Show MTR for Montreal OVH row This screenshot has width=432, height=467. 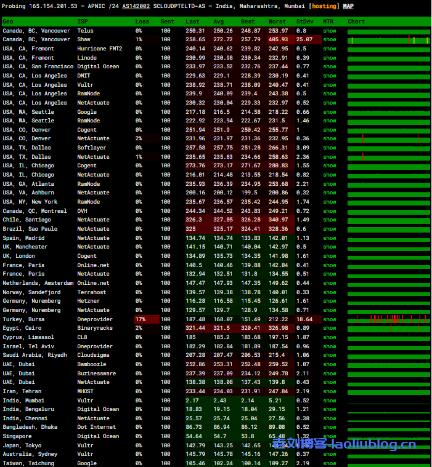pyautogui.click(x=330, y=211)
